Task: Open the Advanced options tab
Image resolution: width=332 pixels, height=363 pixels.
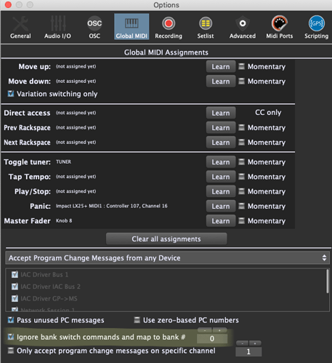Action: point(243,27)
